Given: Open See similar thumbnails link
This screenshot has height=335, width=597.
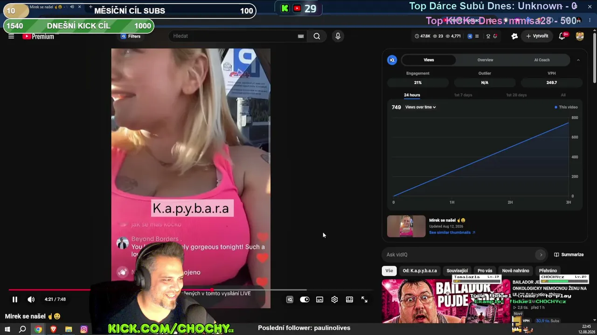Looking at the screenshot, I should pyautogui.click(x=452, y=233).
